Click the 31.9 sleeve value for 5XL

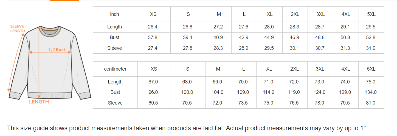pyautogui.click(x=371, y=48)
